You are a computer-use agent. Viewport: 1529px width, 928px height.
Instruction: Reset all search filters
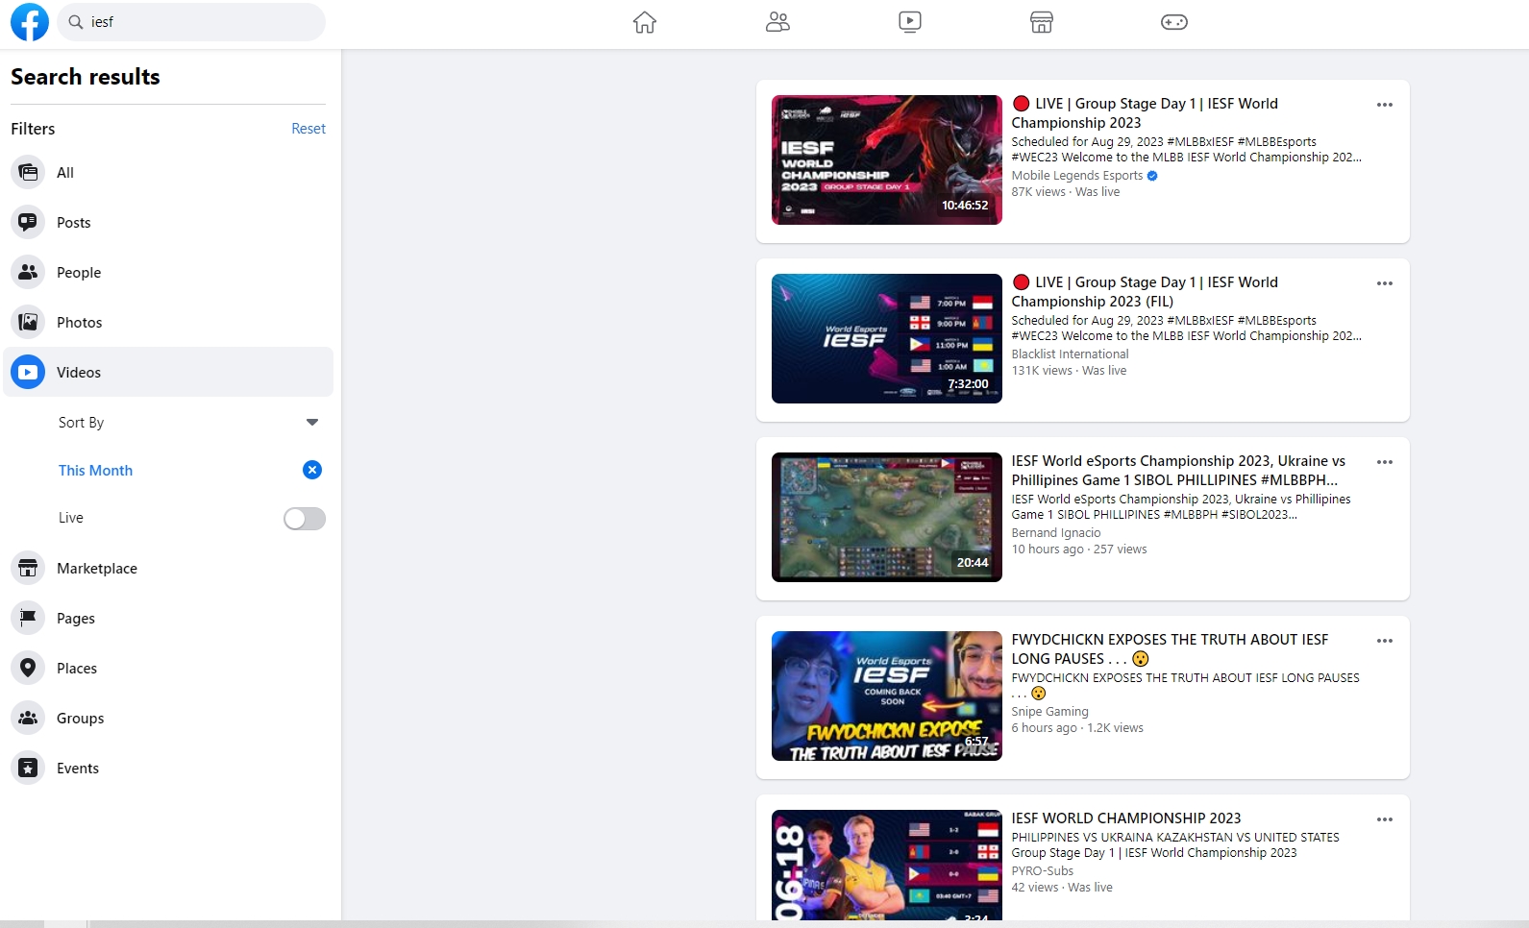tap(308, 129)
